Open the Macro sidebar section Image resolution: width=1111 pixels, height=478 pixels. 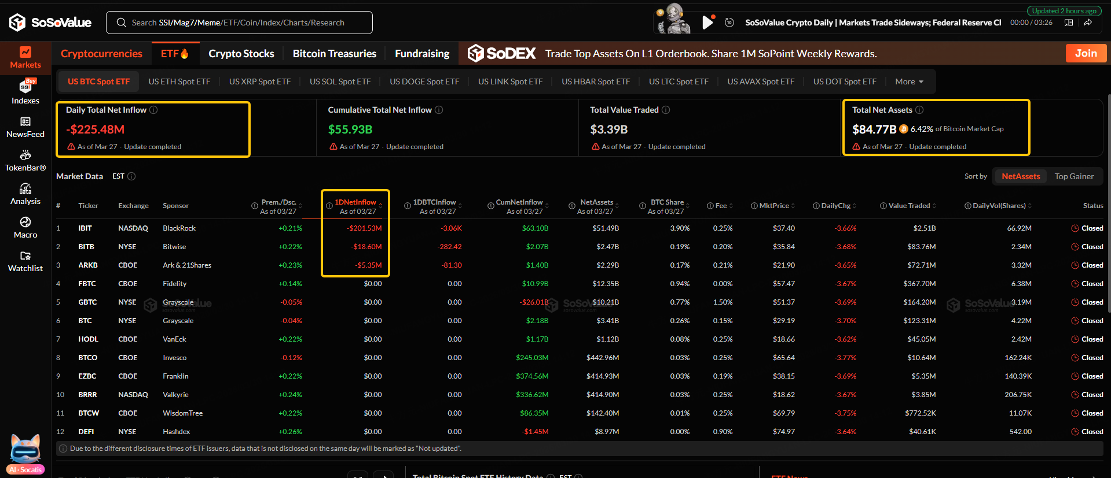coord(25,227)
